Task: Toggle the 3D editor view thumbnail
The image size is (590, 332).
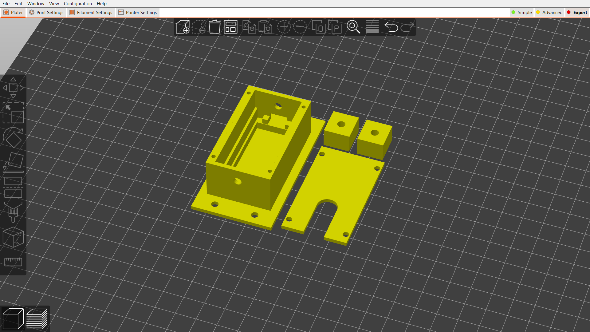Action: click(x=13, y=318)
